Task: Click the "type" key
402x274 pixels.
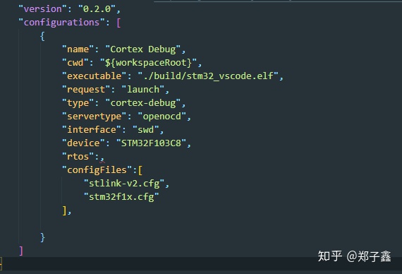Action: 78,103
